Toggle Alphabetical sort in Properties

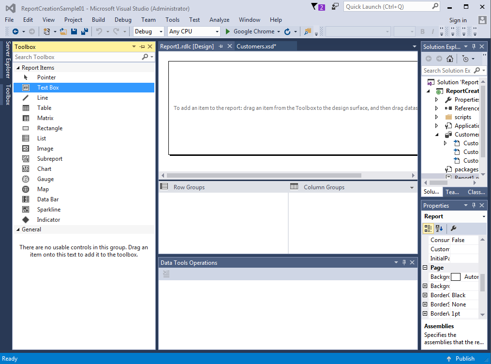[439, 228]
